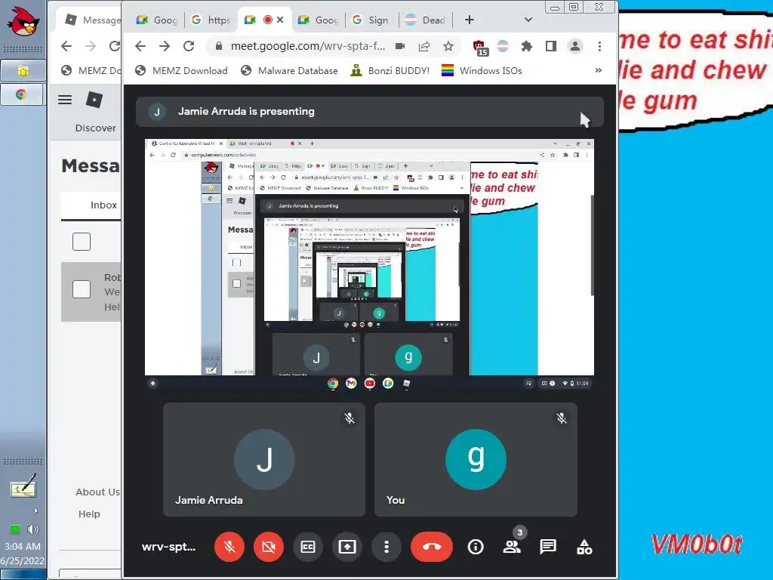Viewport: 773px width, 580px height.
Task: Open the volume speaker tray icon
Action: tap(33, 529)
